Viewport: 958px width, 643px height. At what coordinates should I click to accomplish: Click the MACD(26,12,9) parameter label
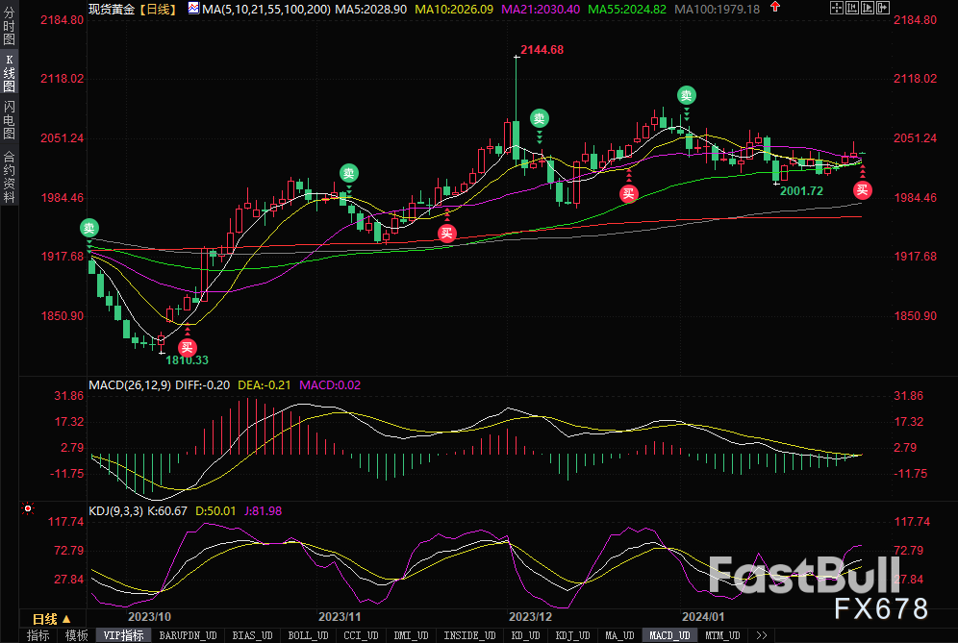(x=130, y=385)
